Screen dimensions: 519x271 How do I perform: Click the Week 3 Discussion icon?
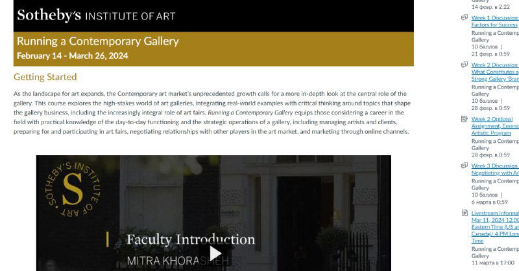(465, 166)
